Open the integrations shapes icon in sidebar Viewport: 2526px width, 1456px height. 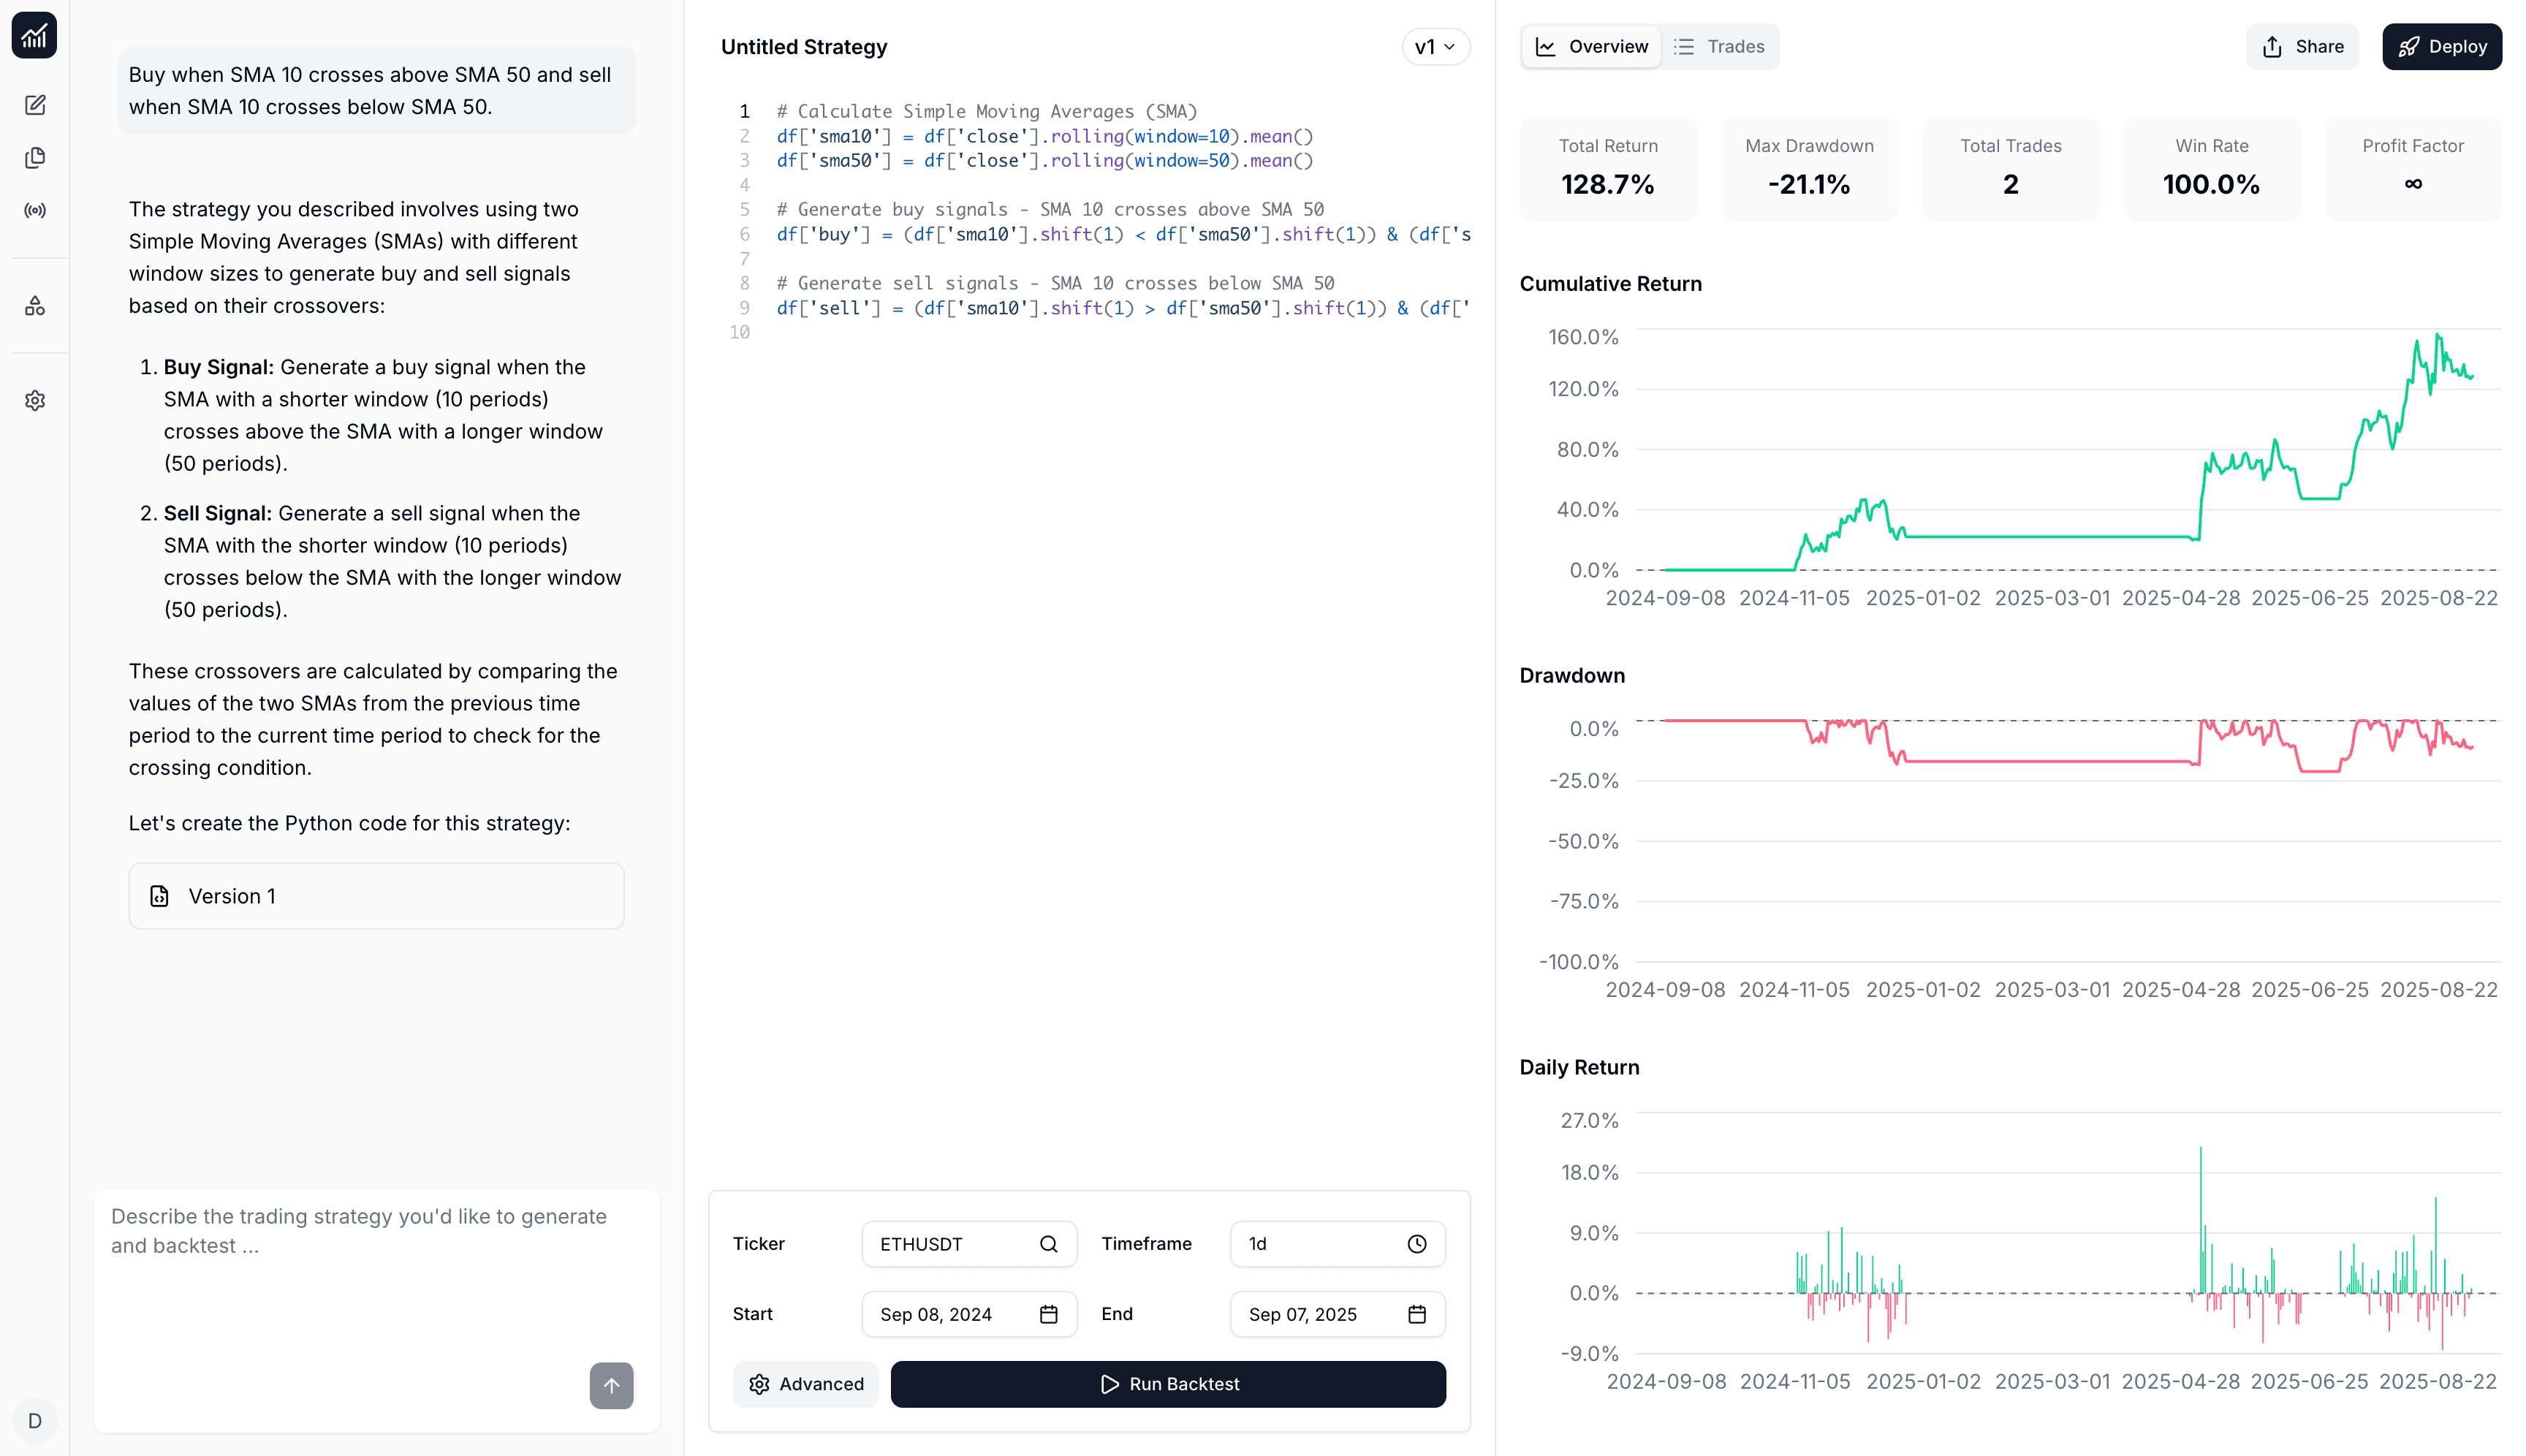(x=35, y=306)
